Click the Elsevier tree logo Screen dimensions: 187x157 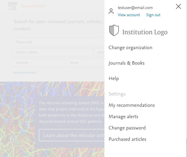tap(13, 6)
